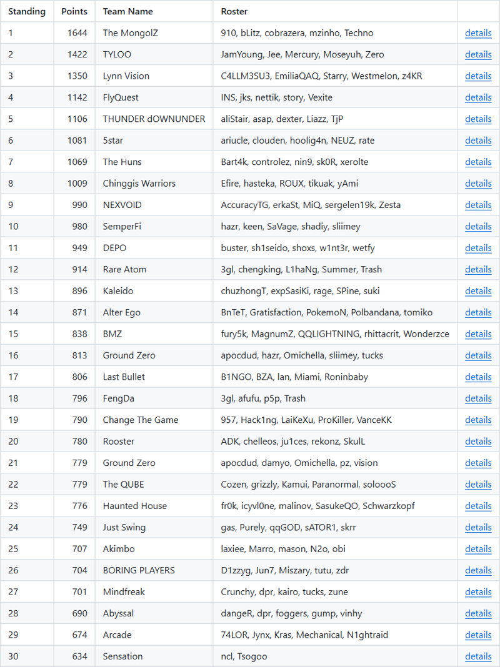The width and height of the screenshot is (500, 667).
Task: Open THUNDER dOWNUNDER details link
Action: pos(478,119)
